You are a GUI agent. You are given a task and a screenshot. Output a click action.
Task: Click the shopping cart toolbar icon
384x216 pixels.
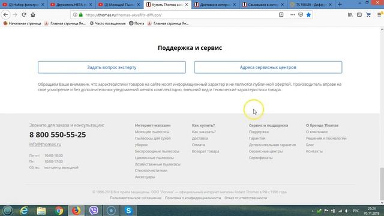pyautogui.click(x=368, y=15)
